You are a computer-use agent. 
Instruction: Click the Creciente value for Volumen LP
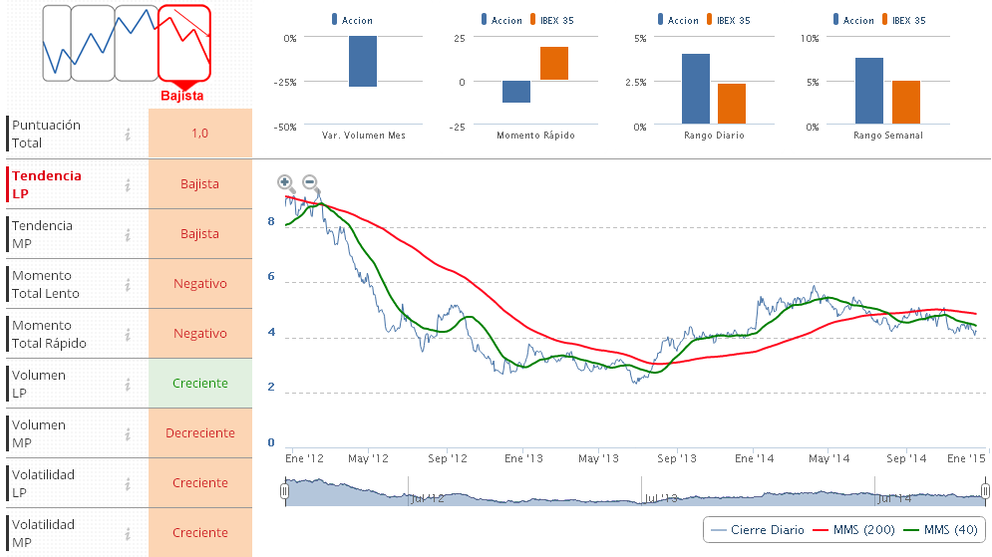point(200,384)
